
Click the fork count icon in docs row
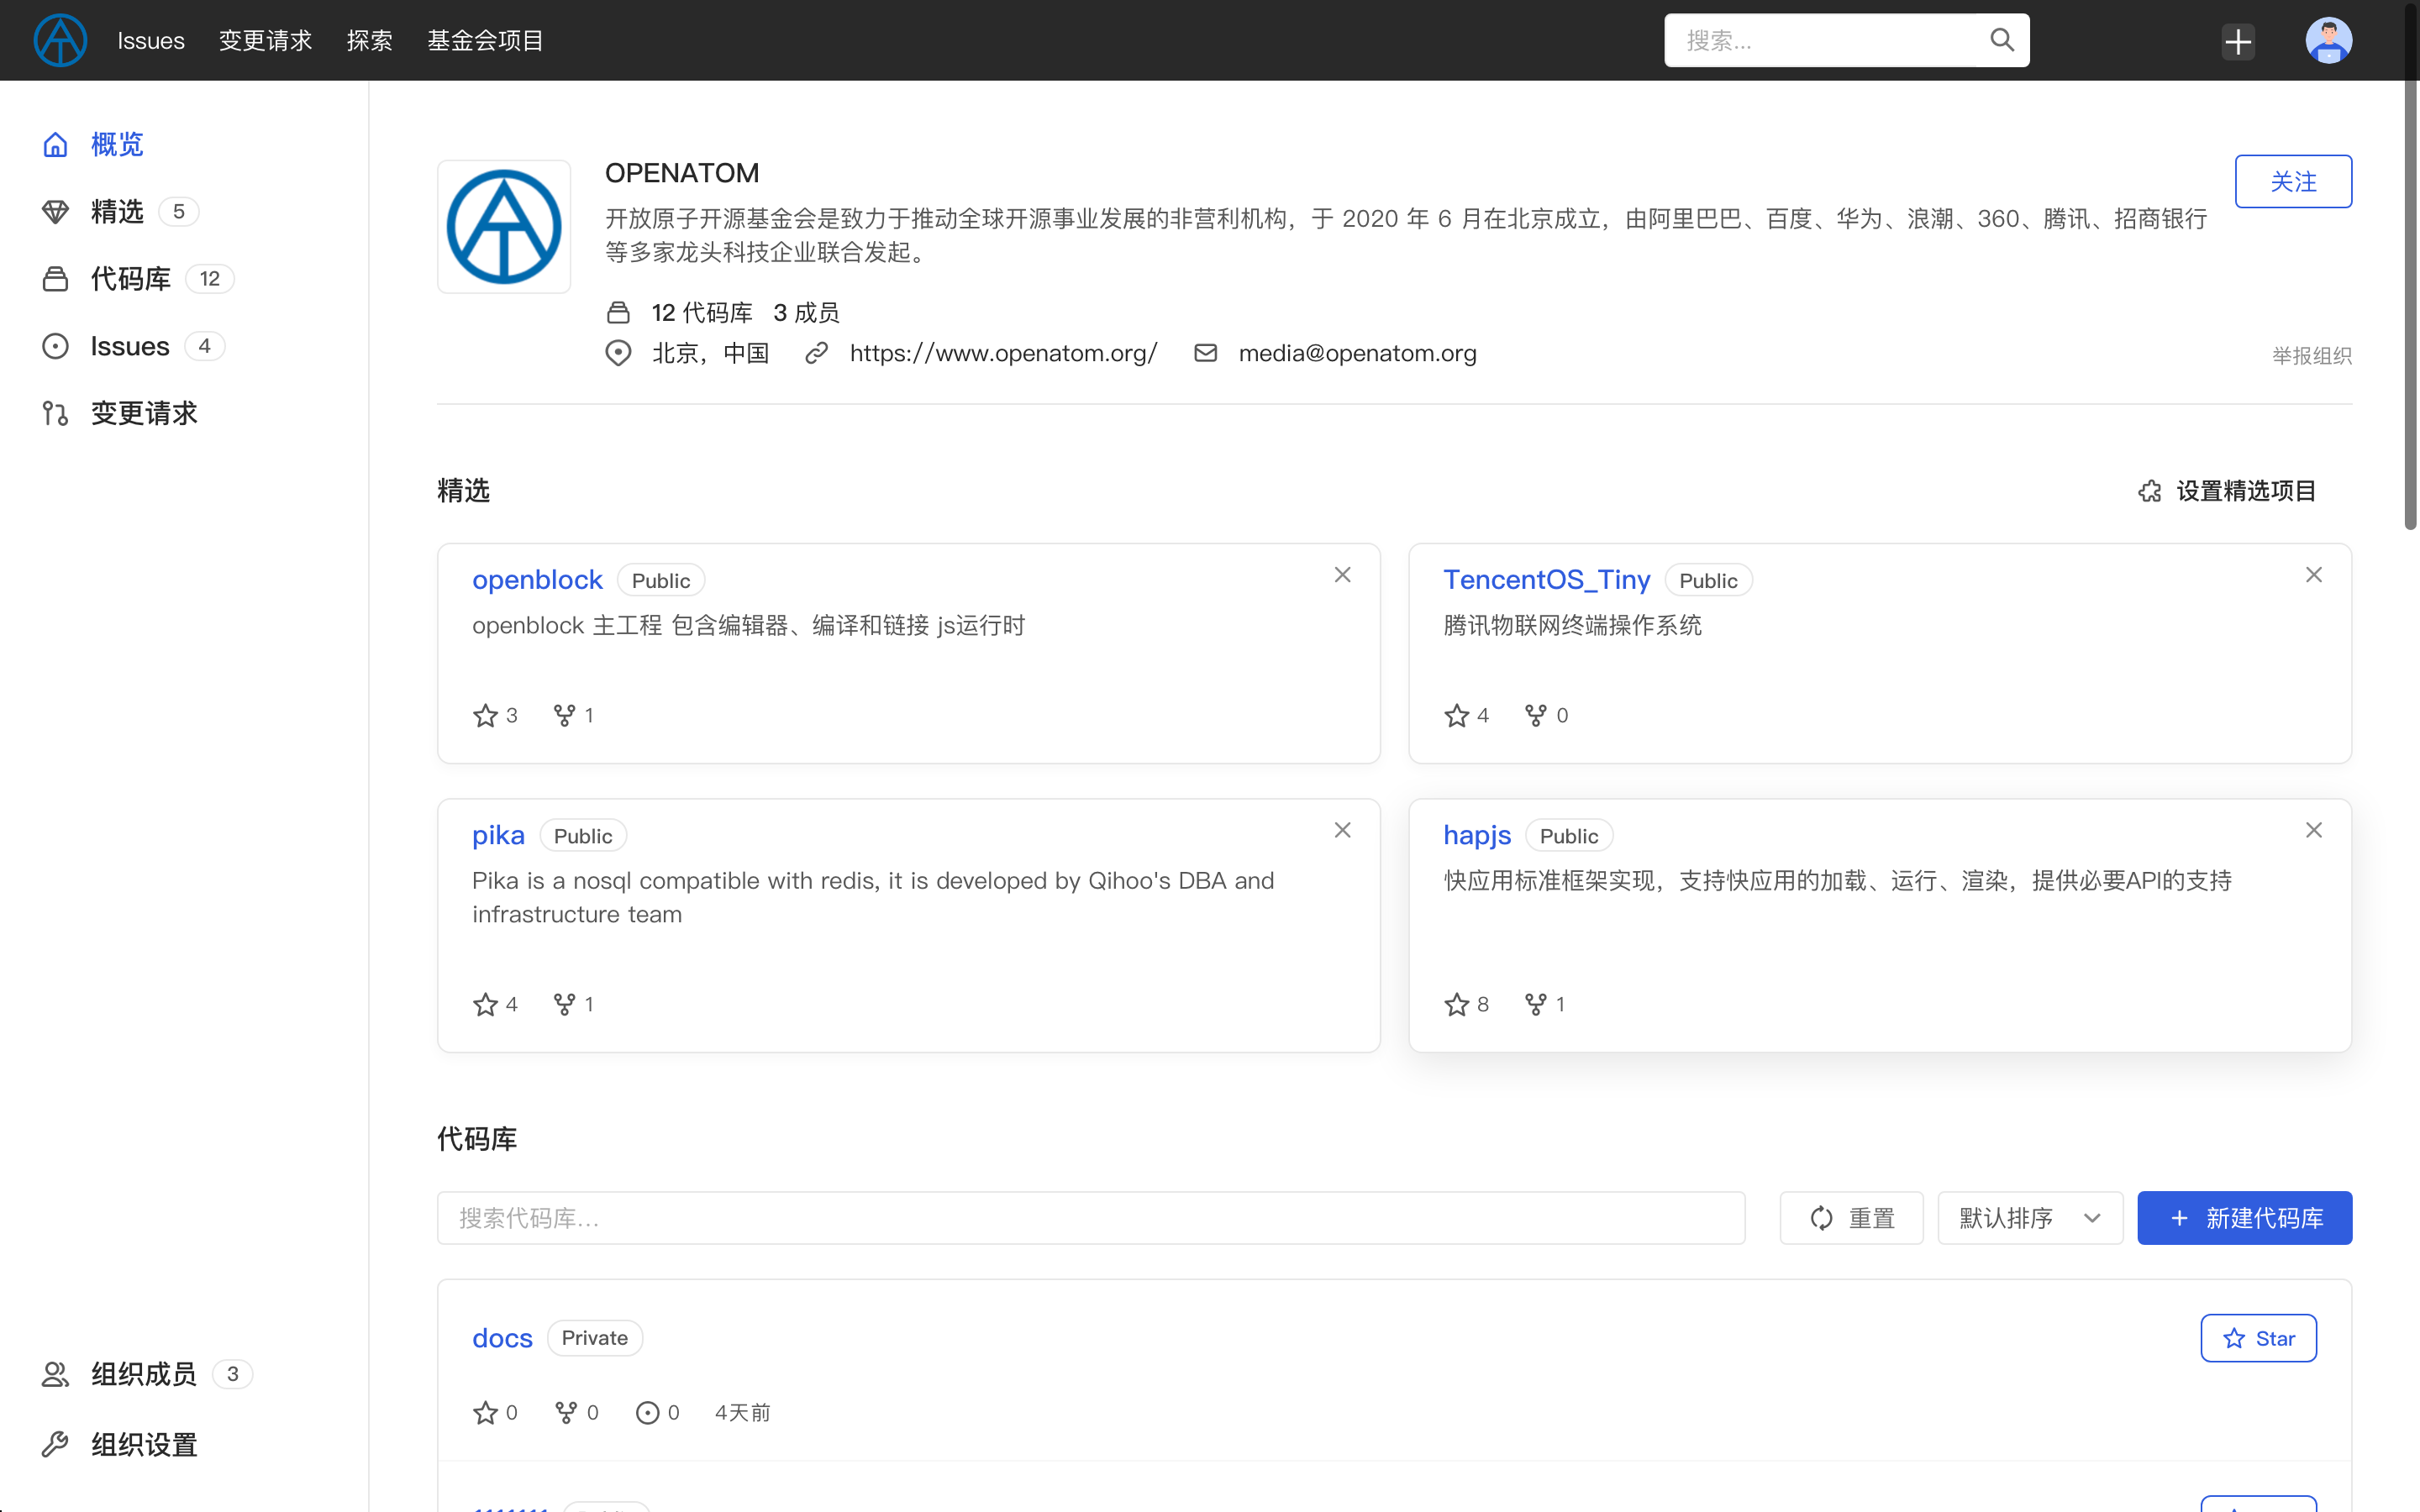point(566,1412)
